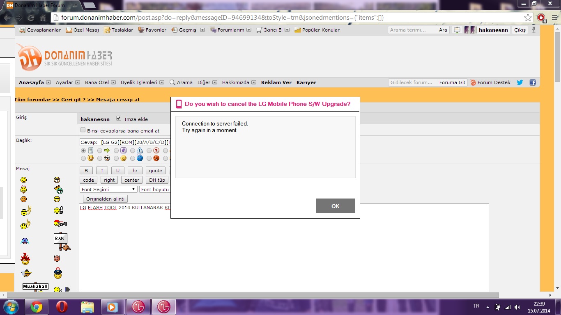Open Favoriler in top toolbar
Viewport: 561px width, 315px height.
tap(152, 30)
